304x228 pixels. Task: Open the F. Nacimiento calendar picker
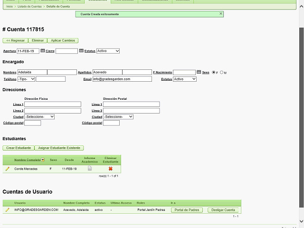pyautogui.click(x=199, y=72)
